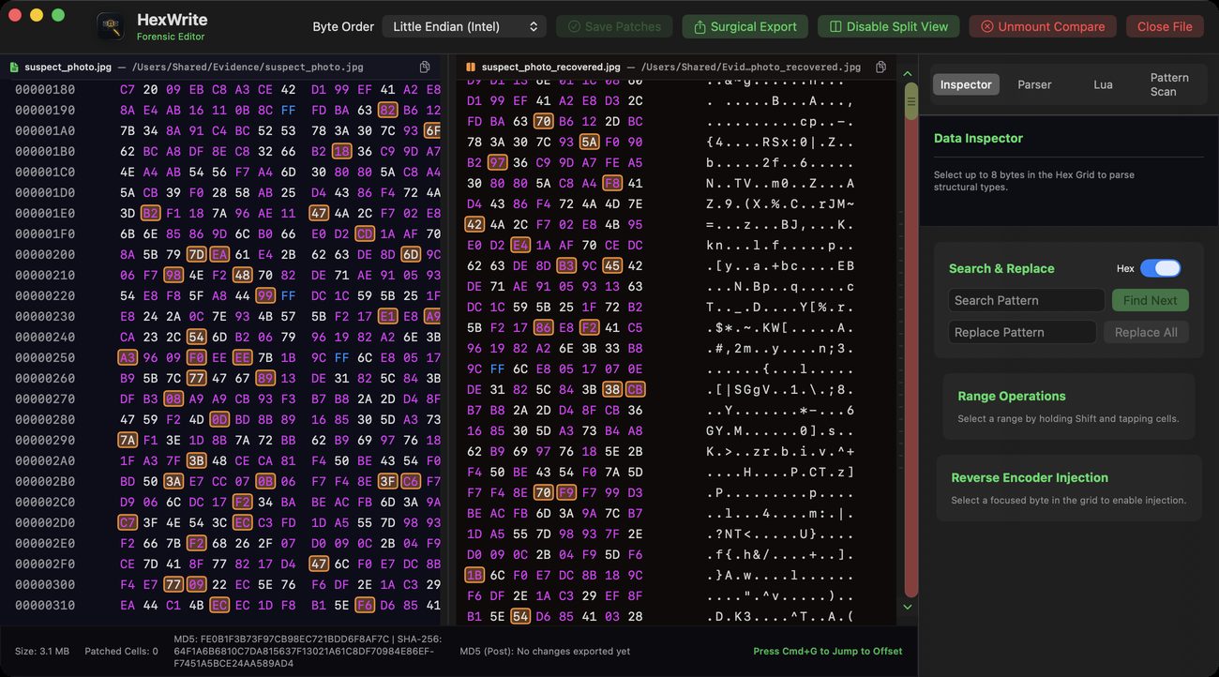Click the Save Patches button
1219x677 pixels.
tap(614, 26)
